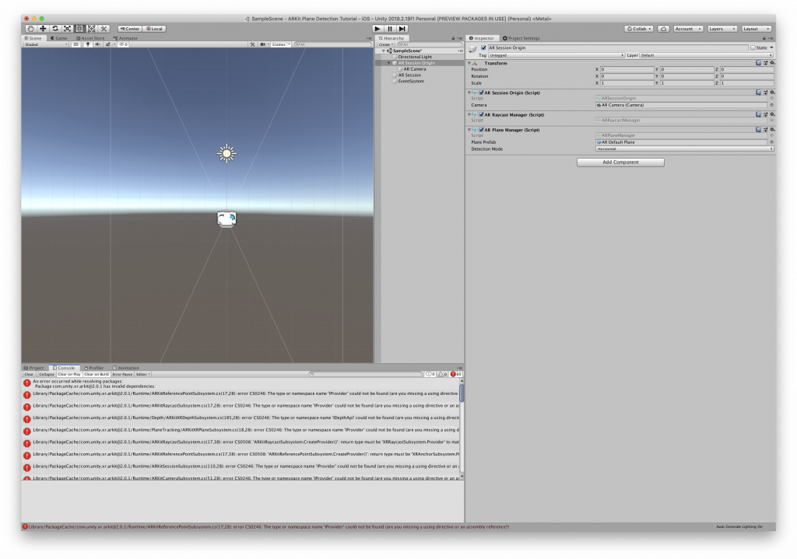Switch to the Animator tab
Screen dimensions: 797x559
[x=125, y=38]
